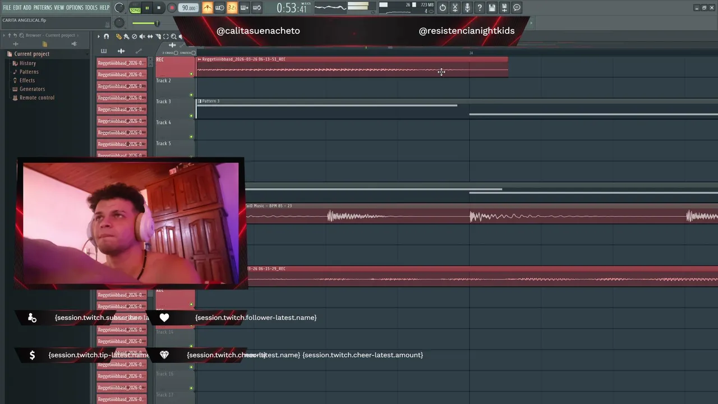Click the main pitch knob
Image resolution: width=718 pixels, height=404 pixels.
tap(119, 7)
